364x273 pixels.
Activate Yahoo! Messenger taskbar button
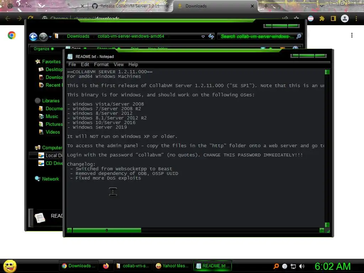[172, 266]
